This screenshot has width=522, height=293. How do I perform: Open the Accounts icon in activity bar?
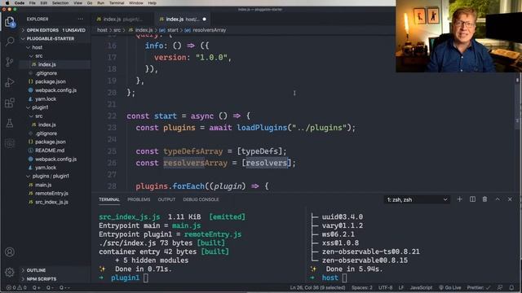click(x=10, y=252)
